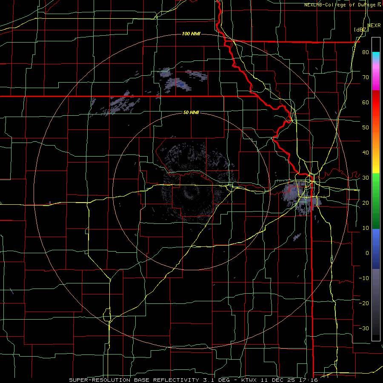Click the 20 value on the dBZ scale
The height and width of the screenshot is (383, 383).
point(366,203)
